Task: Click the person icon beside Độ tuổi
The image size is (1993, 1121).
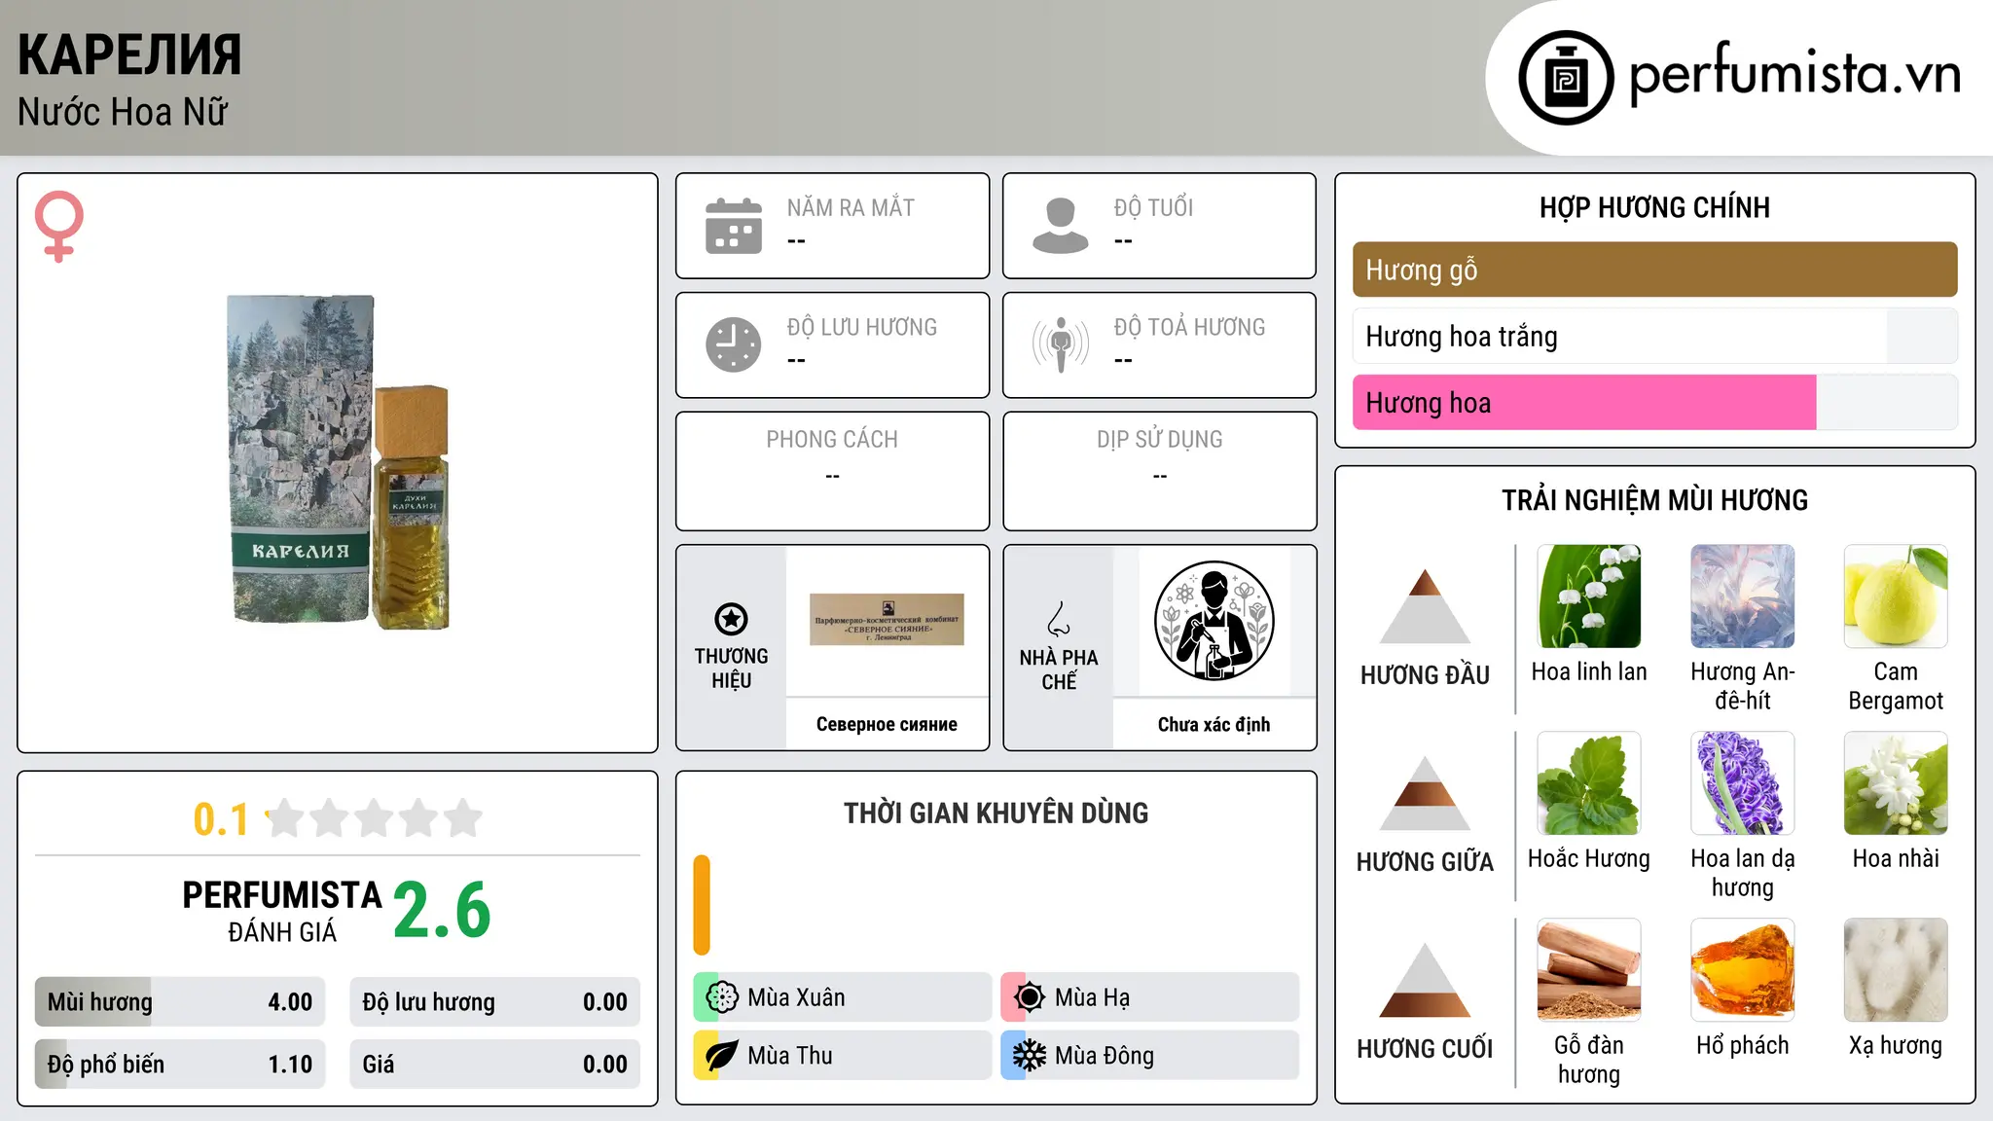Action: coord(1061,226)
